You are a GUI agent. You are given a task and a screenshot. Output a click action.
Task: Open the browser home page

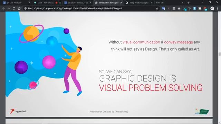click(19, 8)
